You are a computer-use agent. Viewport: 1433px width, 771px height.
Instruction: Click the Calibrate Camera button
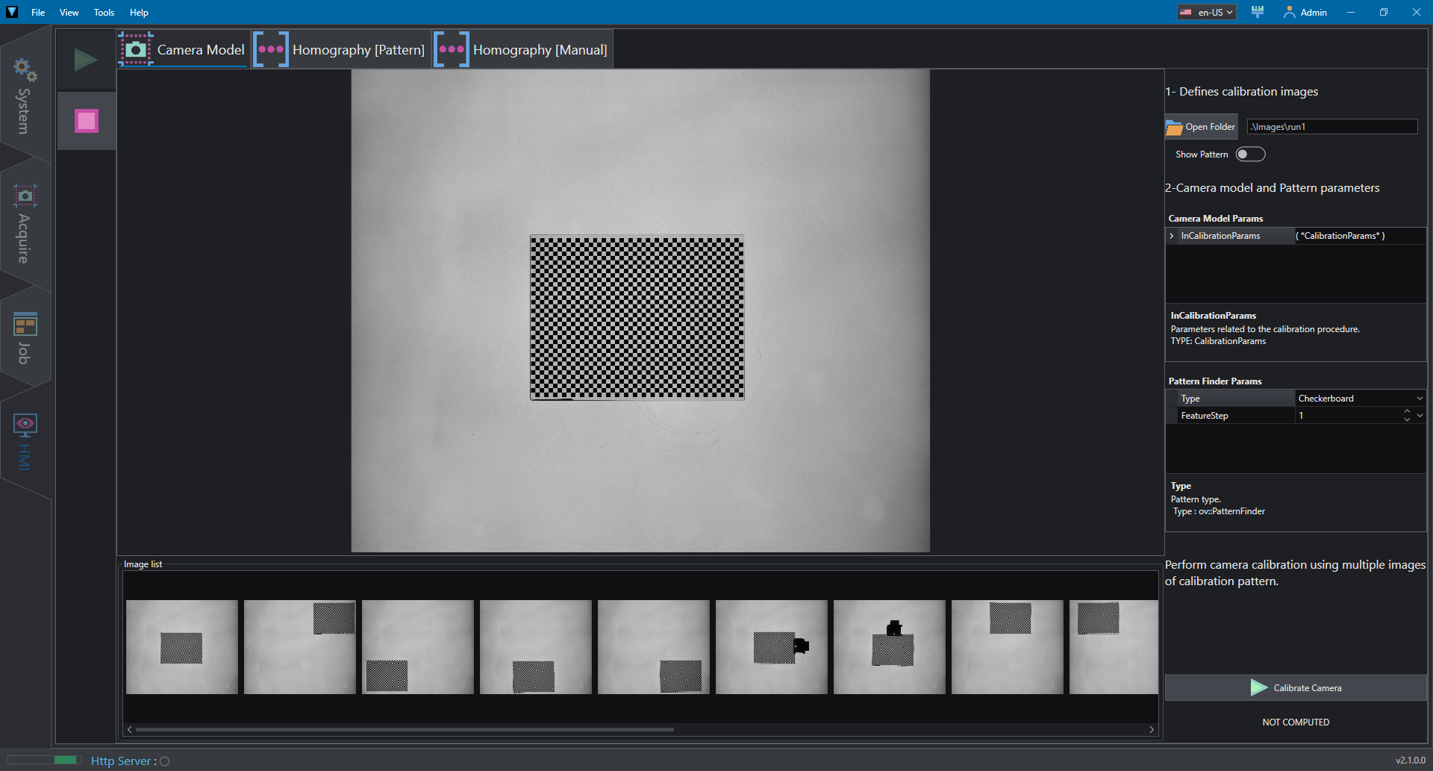[1296, 687]
